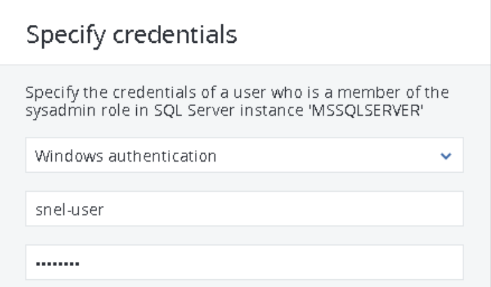Click the word Specify in the heading

point(66,36)
